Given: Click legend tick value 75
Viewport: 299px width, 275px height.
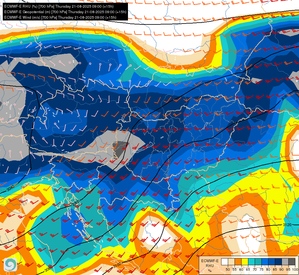Looking at the screenshot, I should [x=261, y=269].
